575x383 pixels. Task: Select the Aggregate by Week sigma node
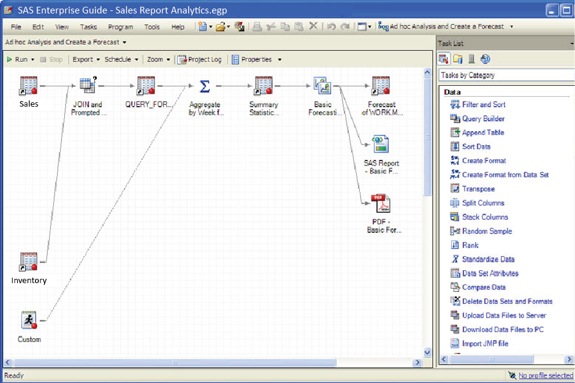[x=205, y=86]
